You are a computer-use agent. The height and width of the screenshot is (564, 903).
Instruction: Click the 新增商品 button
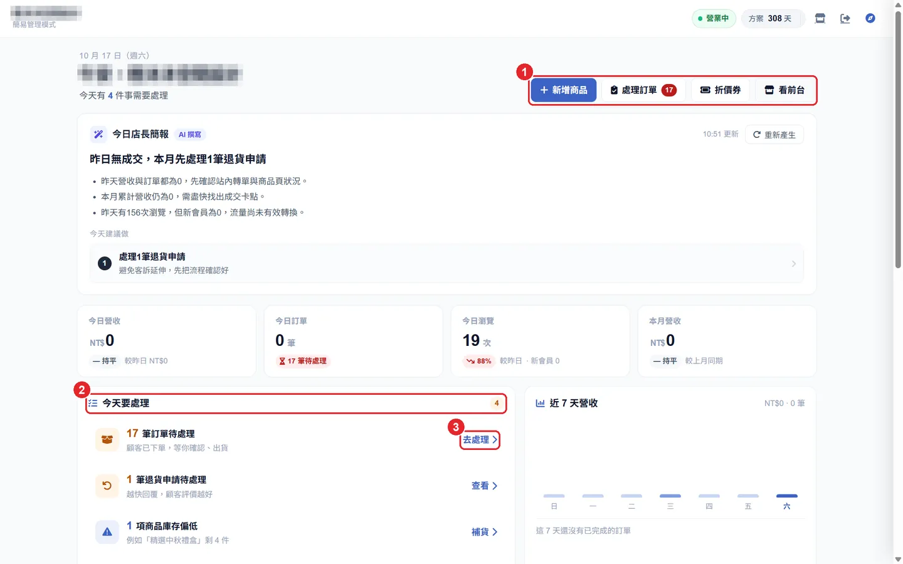pos(564,90)
